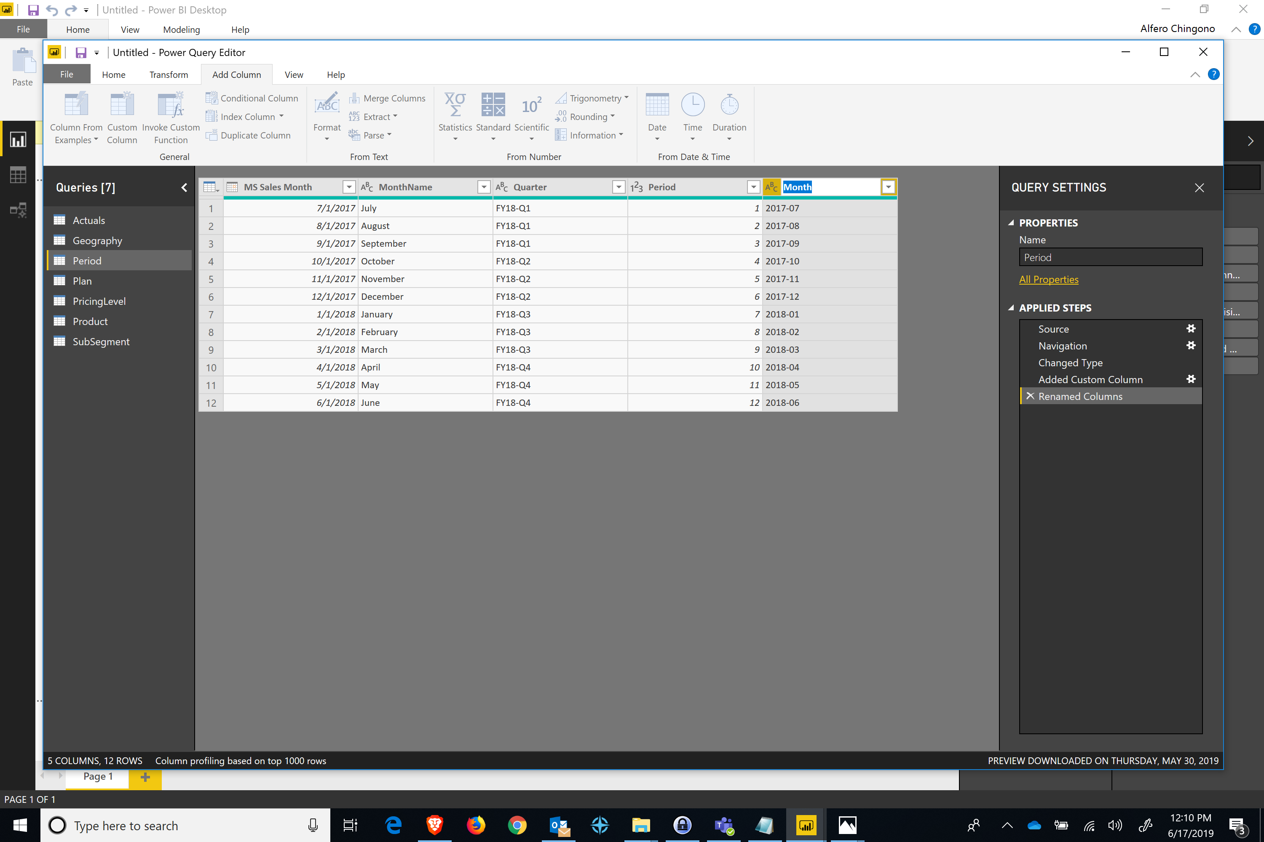Screen dimensions: 1264x842
Task: Open the Date column menu
Action: (657, 117)
